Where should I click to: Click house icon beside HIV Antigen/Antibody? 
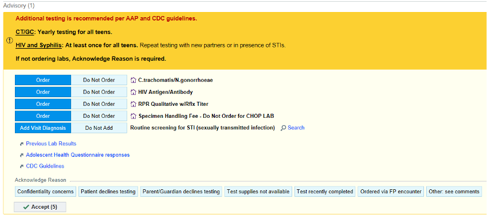click(x=133, y=92)
